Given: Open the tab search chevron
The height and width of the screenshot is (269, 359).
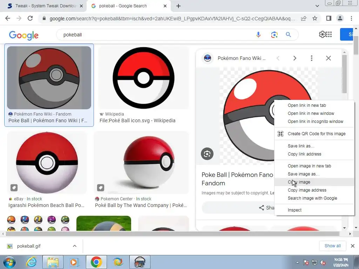Looking at the screenshot, I should tap(317, 6).
